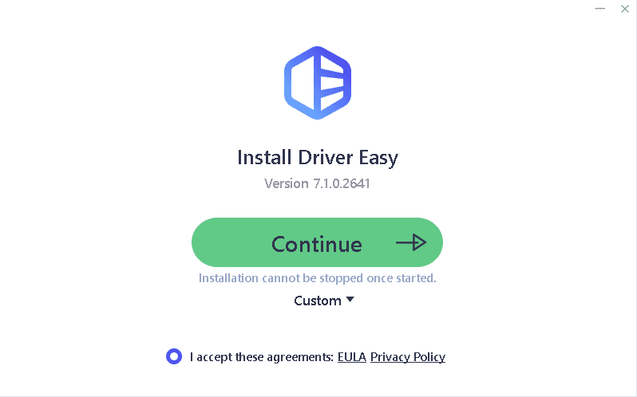Click the word Continue to start install
Viewport: 637px width, 397px height.
click(x=316, y=243)
